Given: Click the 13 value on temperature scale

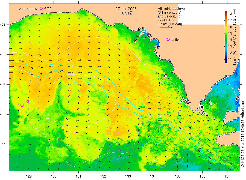Looking at the screenshot, I should click(x=230, y=46).
